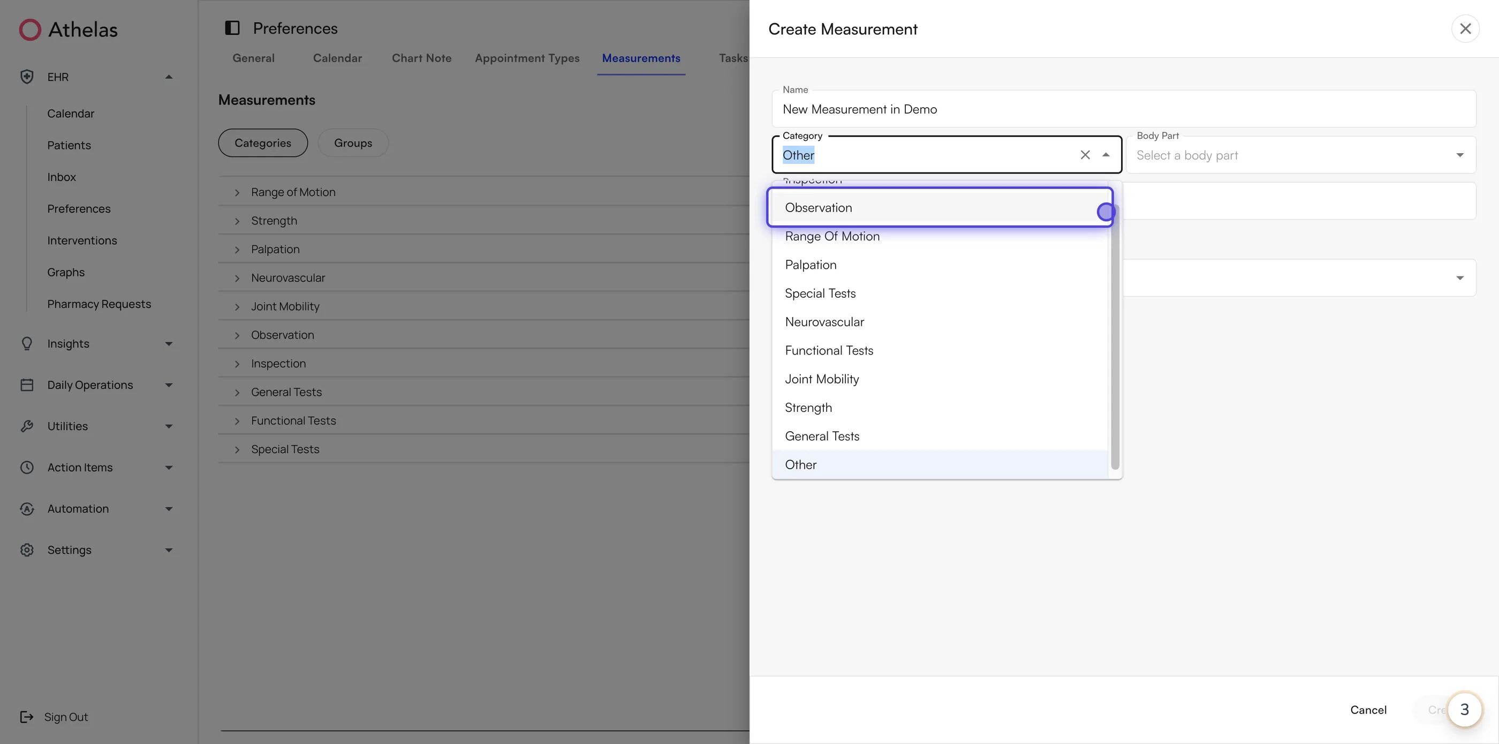The image size is (1499, 744).
Task: Expand the Observation category chevron in list
Action: [237, 335]
